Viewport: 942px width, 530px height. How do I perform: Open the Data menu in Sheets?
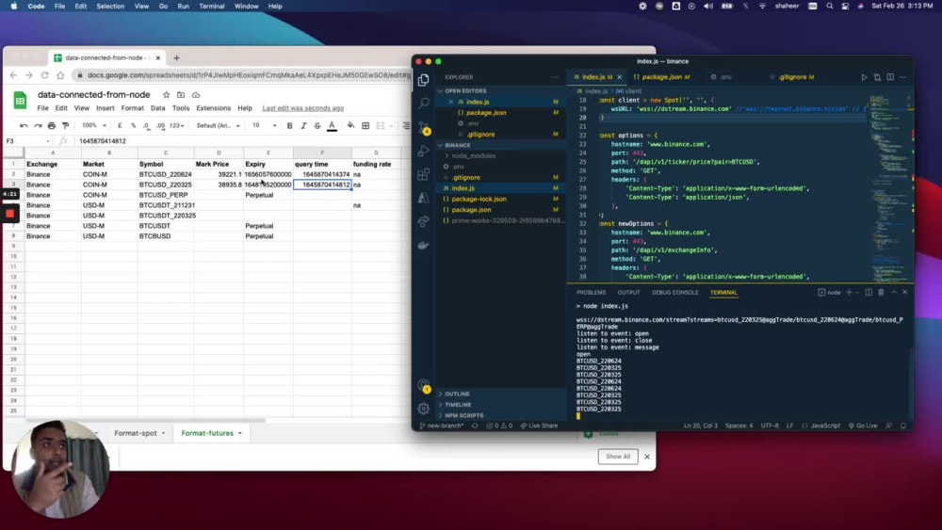[157, 108]
